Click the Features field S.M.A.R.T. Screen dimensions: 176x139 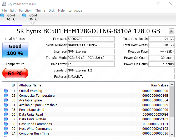121,76
